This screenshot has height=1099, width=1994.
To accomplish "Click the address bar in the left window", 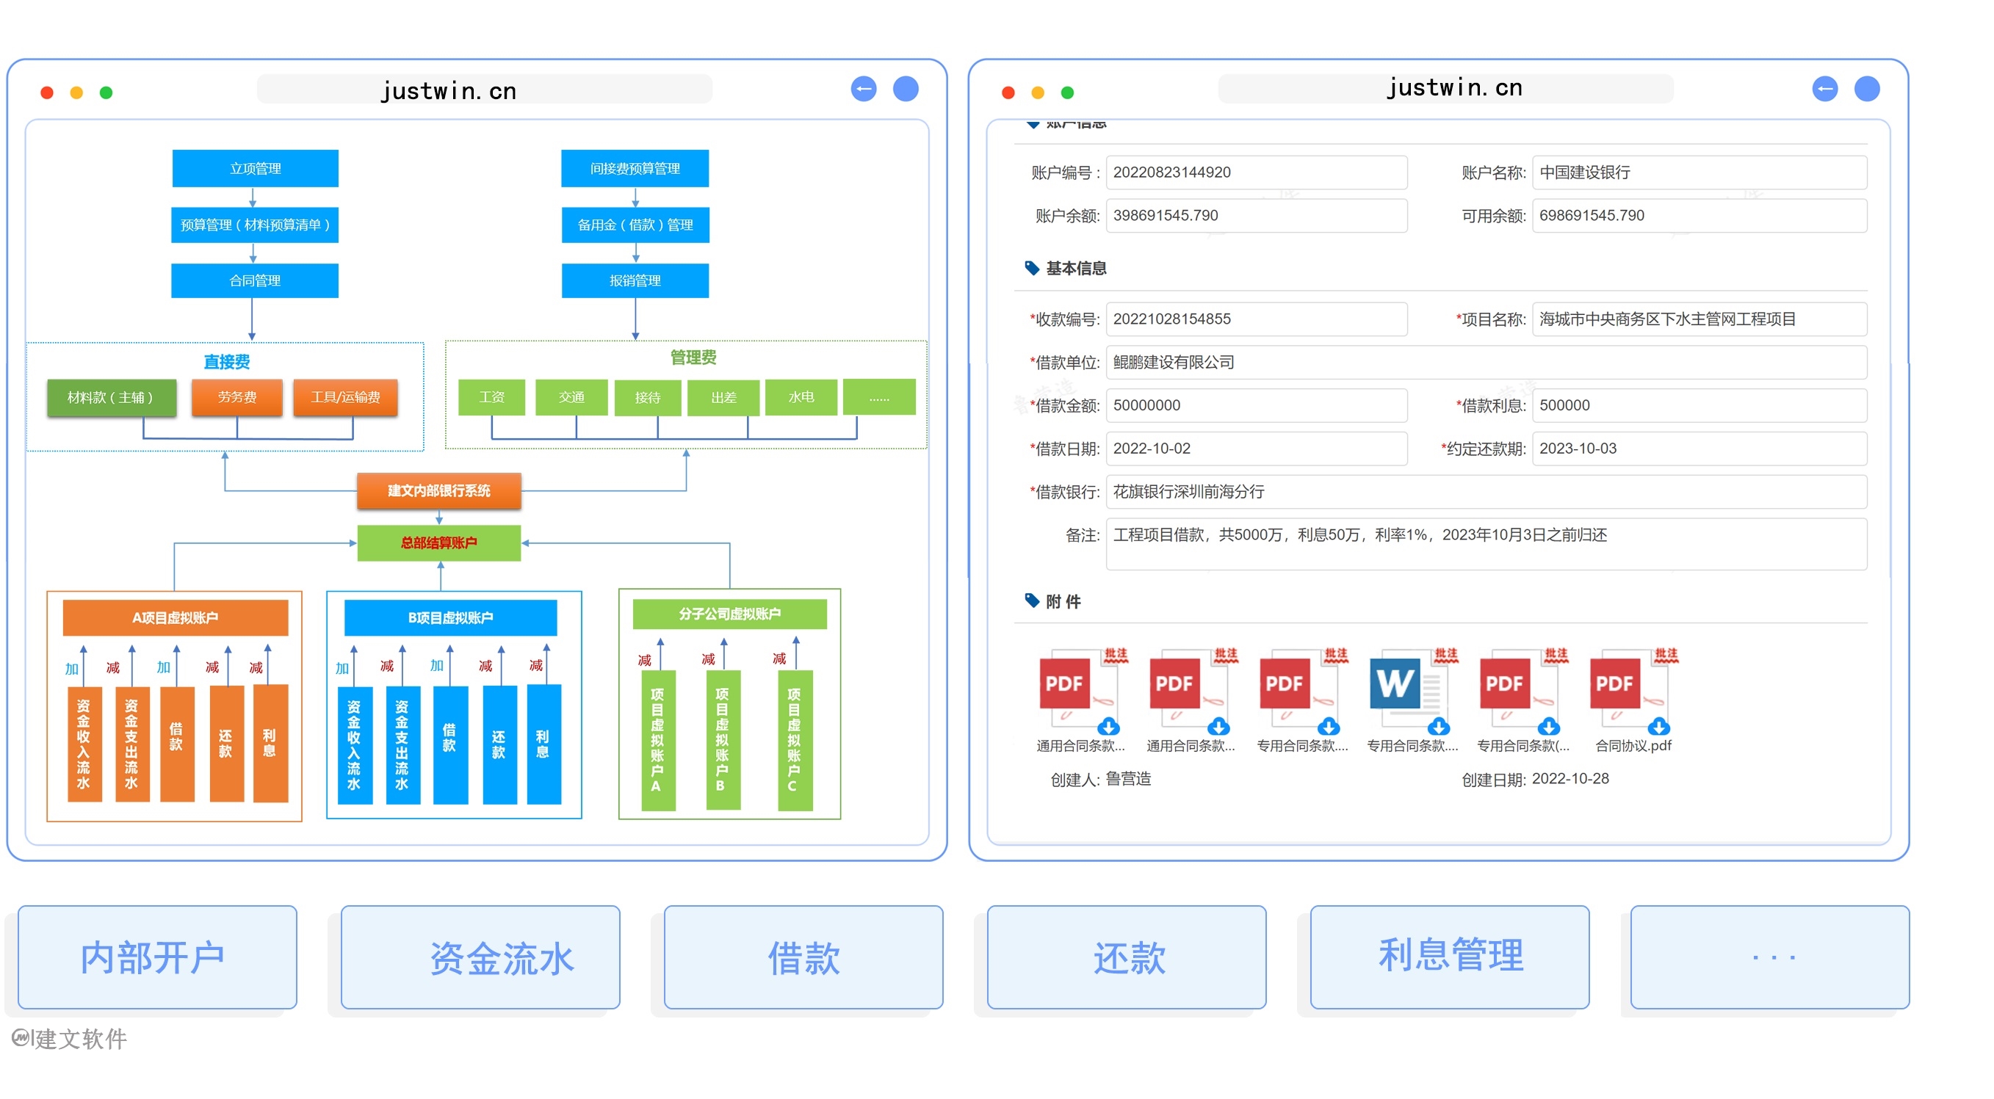I will 484,89.
